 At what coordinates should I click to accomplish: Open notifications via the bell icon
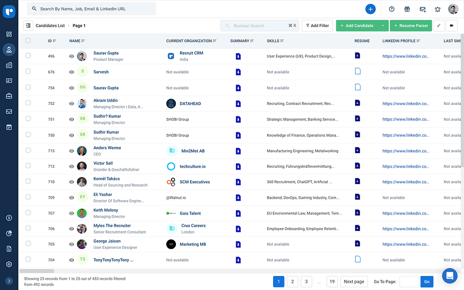click(x=437, y=9)
